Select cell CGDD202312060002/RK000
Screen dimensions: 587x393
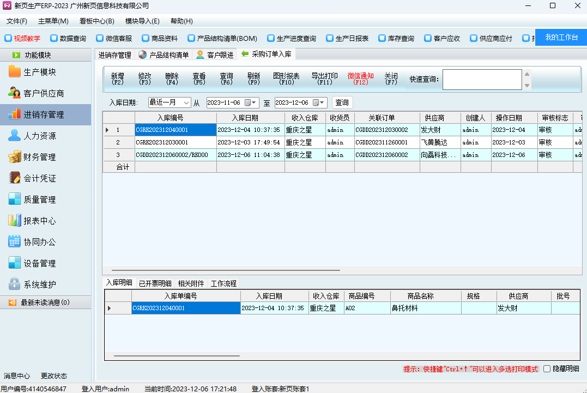pos(176,155)
